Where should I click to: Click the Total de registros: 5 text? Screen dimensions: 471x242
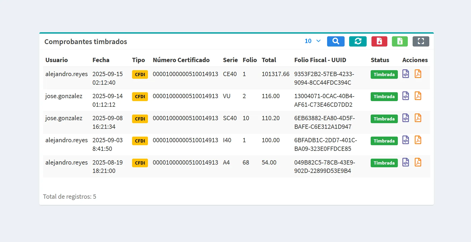click(70, 197)
